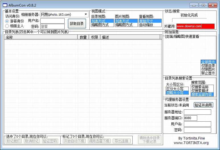The height and width of the screenshot is (150, 220).
Task: Sort by the 数量 column header
Action: (x=83, y=37)
